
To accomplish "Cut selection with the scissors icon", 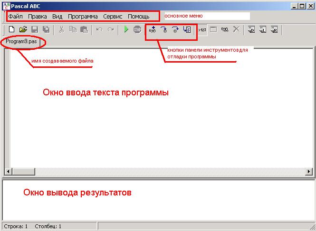I will pyautogui.click(x=61, y=29).
